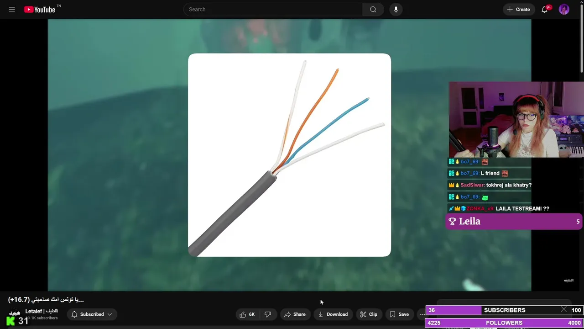Click the SUBSCRIBERS goal progress bar
The height and width of the screenshot is (329, 584).
tap(504, 310)
